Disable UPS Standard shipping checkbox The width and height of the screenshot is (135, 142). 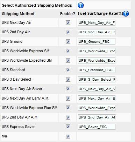click(68, 70)
